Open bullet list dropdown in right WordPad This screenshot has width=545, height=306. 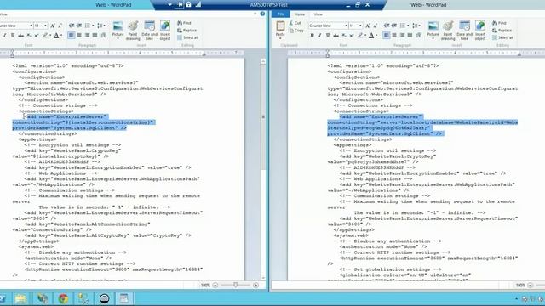click(x=408, y=25)
